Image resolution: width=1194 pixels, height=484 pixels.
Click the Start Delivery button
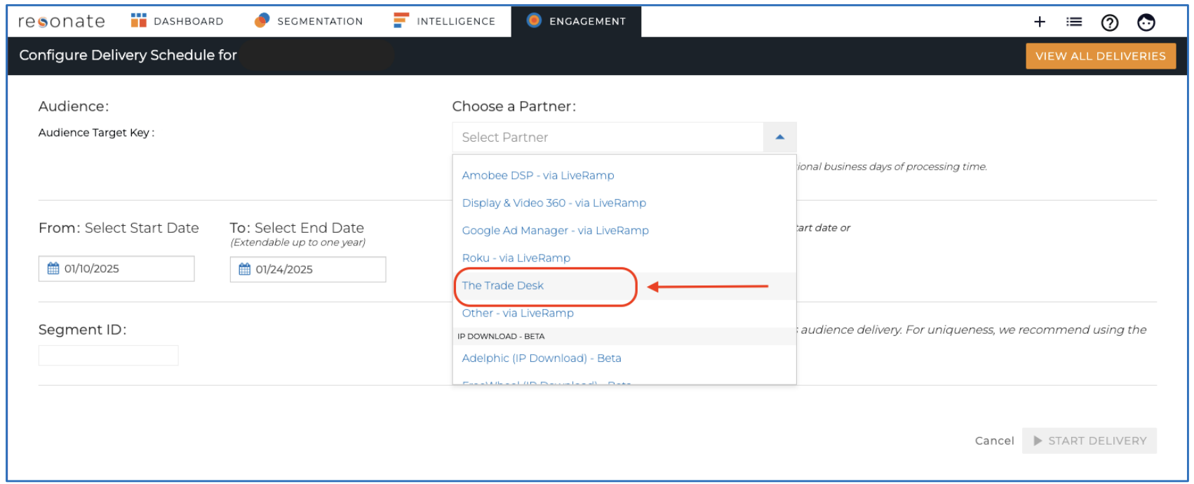point(1089,441)
